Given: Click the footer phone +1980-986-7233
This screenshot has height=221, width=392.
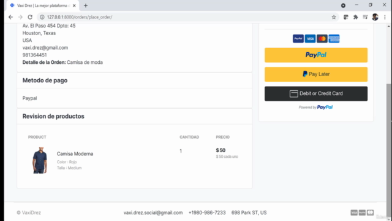Looking at the screenshot, I should point(207,213).
